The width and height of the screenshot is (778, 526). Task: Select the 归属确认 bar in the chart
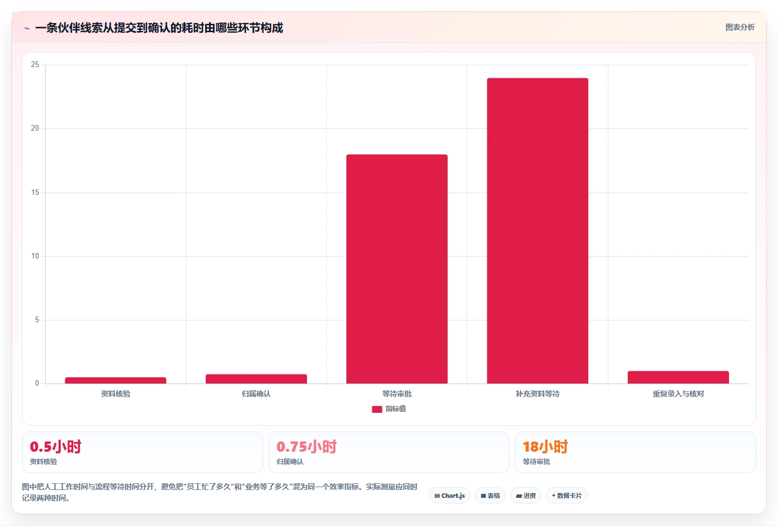click(x=256, y=379)
